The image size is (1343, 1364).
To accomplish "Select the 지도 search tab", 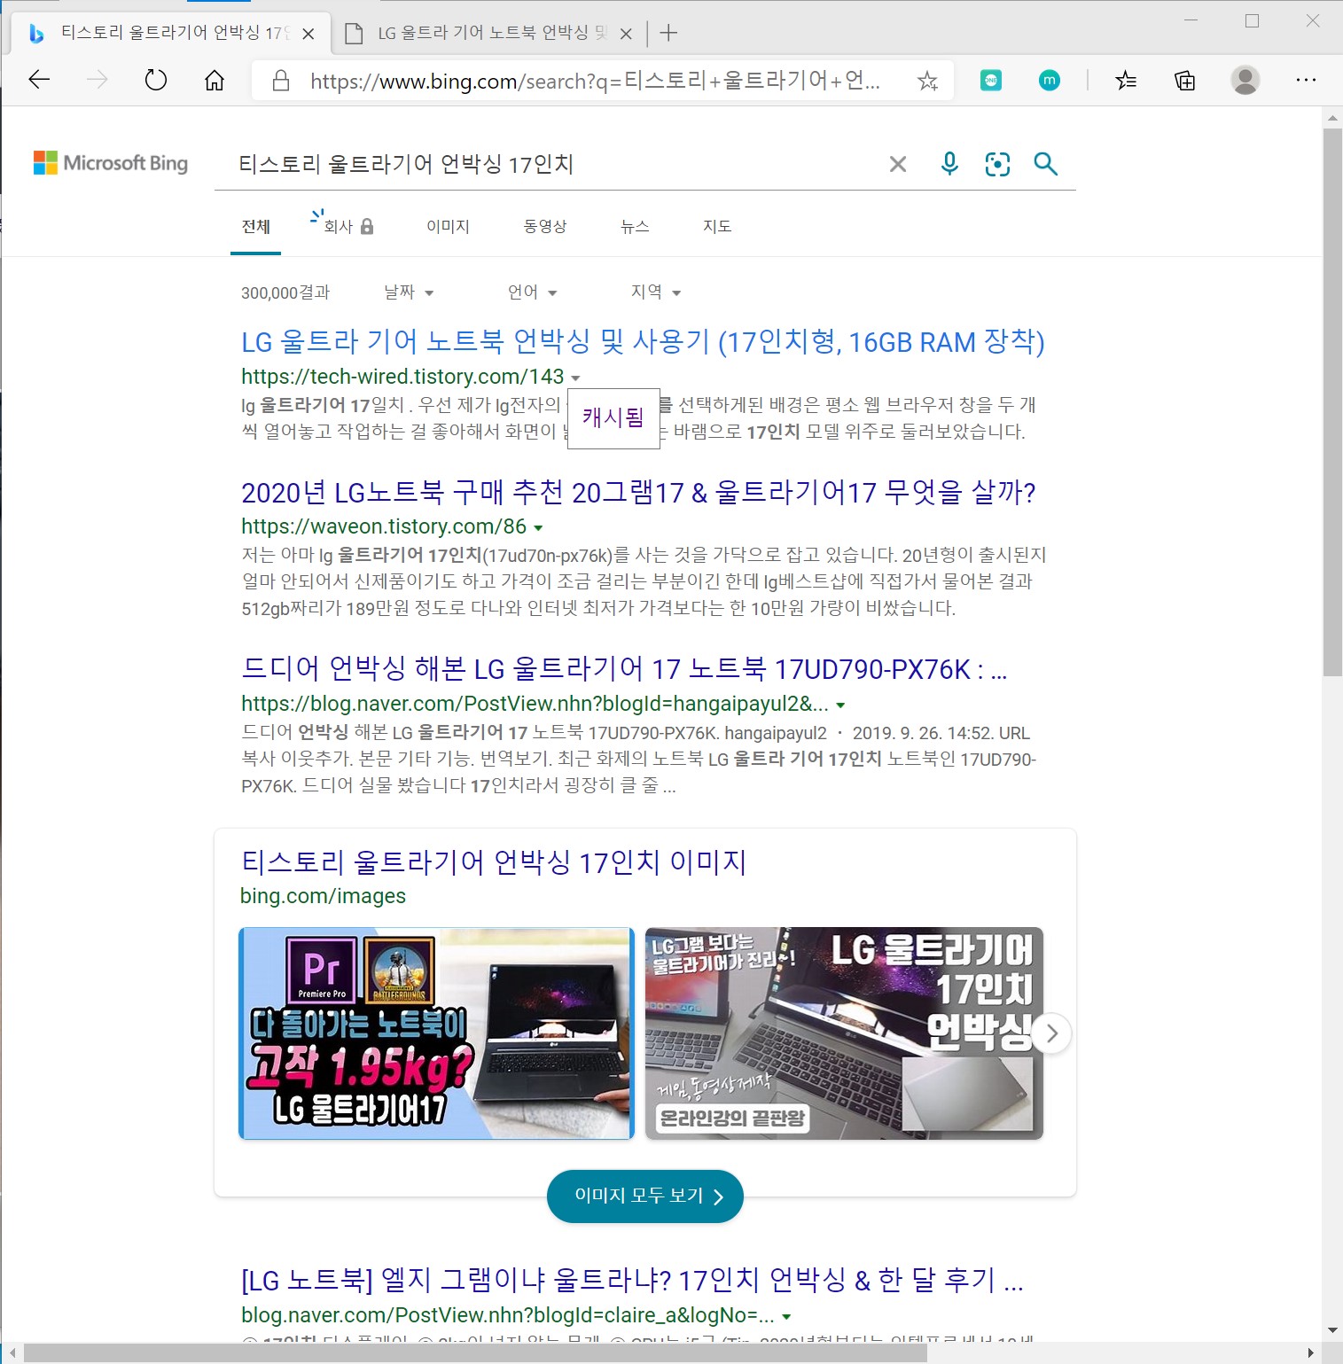I will coord(717,227).
